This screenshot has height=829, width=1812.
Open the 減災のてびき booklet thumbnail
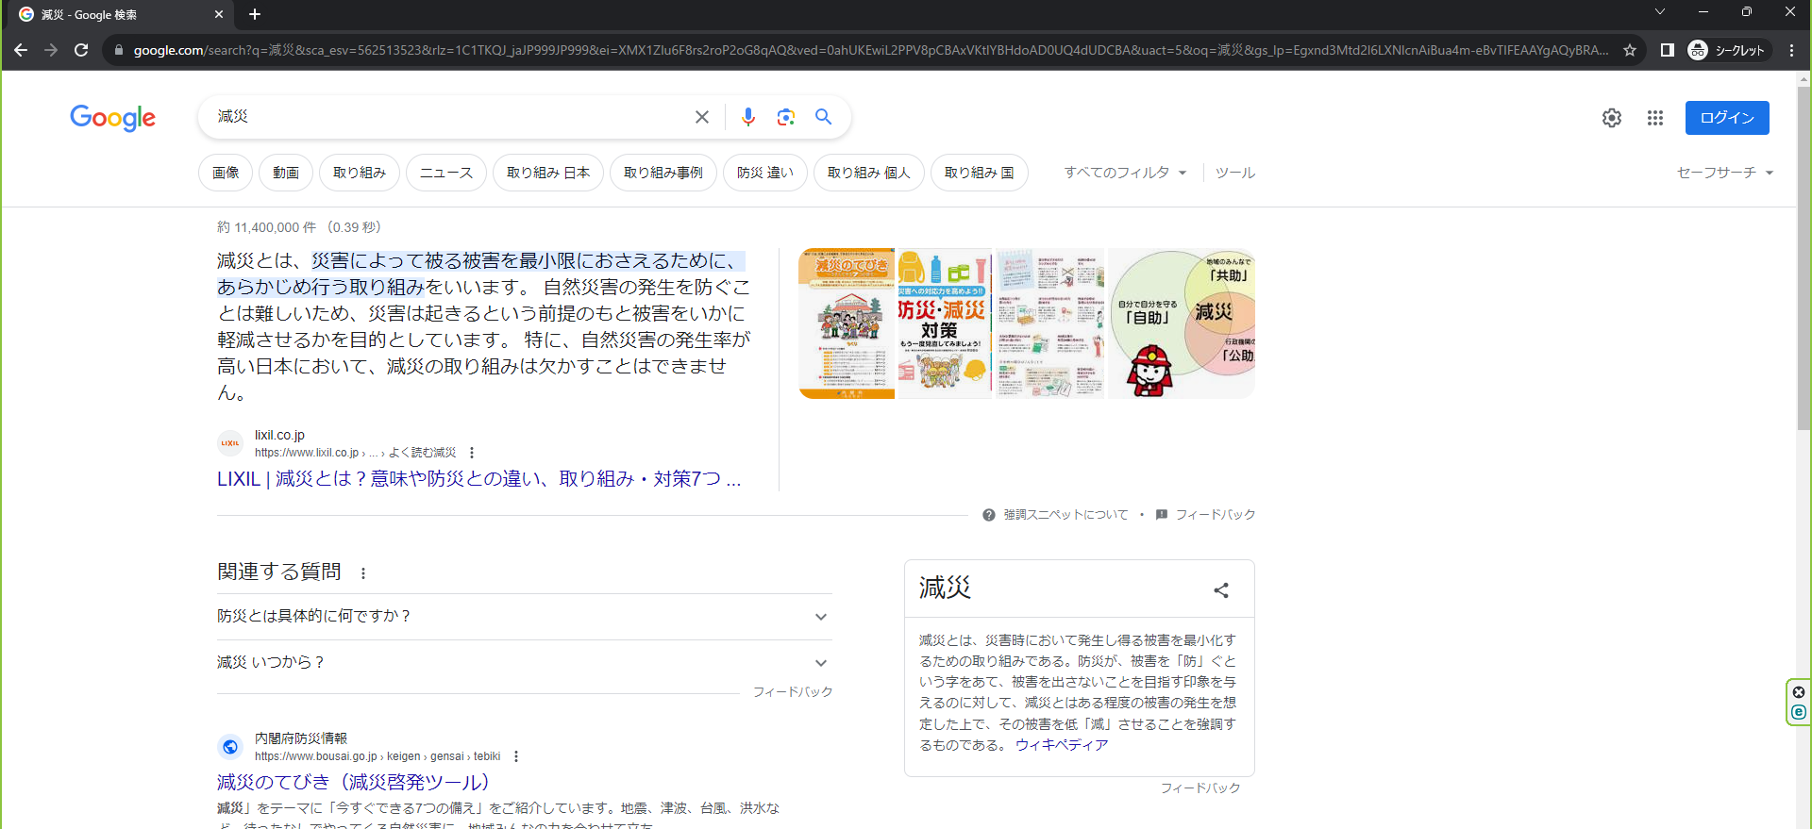point(847,323)
